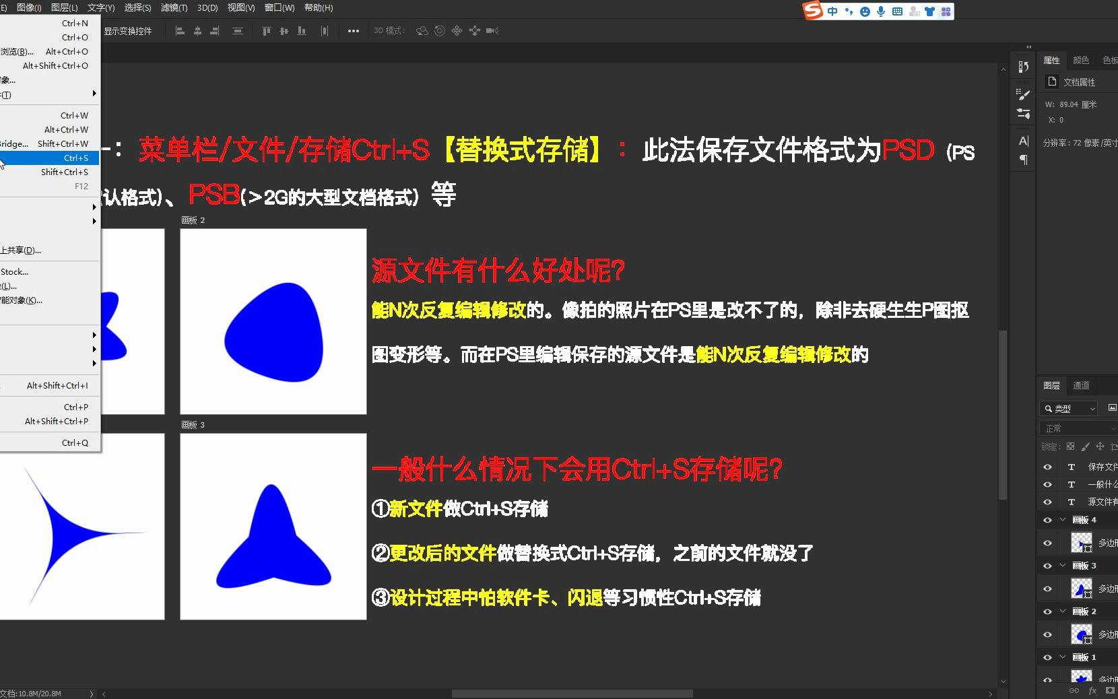This screenshot has width=1118, height=699.
Task: Open the 3D(D) menu
Action: click(207, 7)
